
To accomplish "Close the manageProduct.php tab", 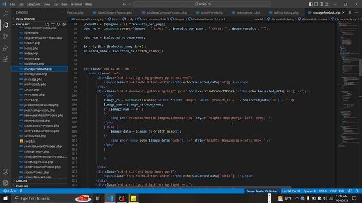I will [343, 12].
